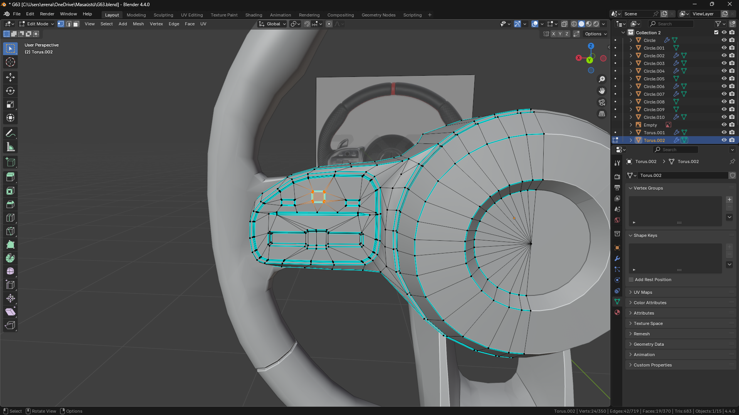Image resolution: width=739 pixels, height=415 pixels.
Task: Toggle Collection 2 exclude checkbox
Action: (x=716, y=32)
